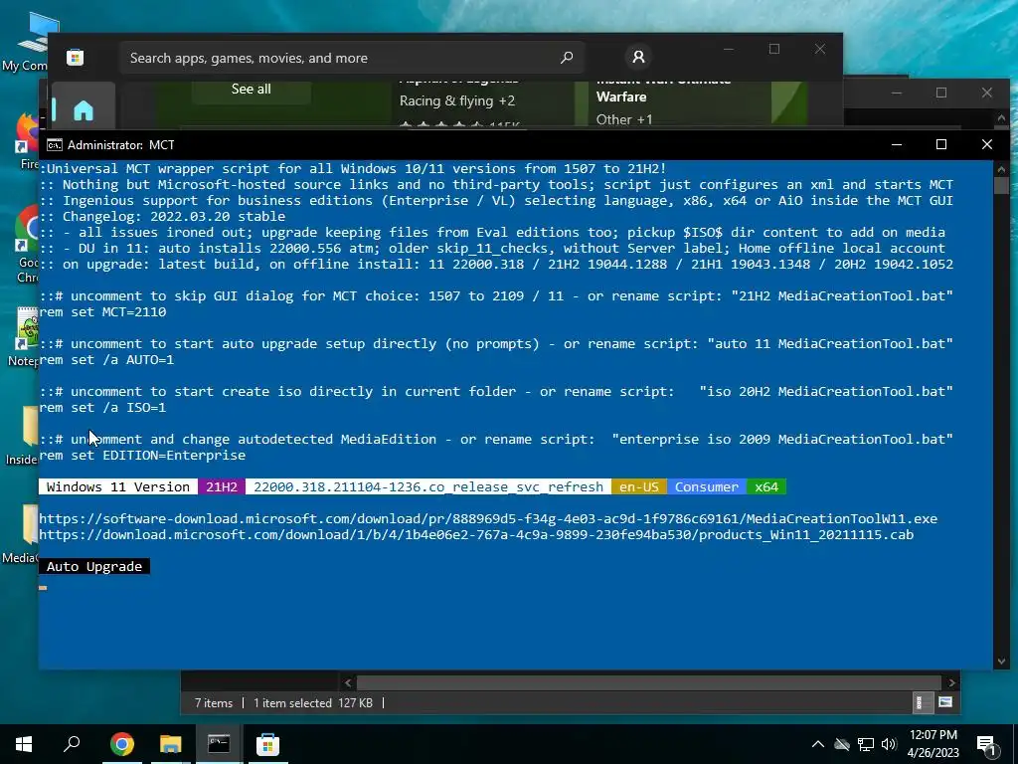Open the notification center icon
This screenshot has width=1018, height=764.
986,745
